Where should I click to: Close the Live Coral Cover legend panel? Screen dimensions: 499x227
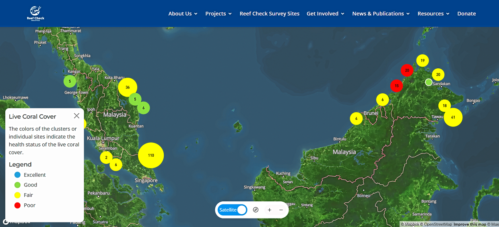(x=76, y=116)
